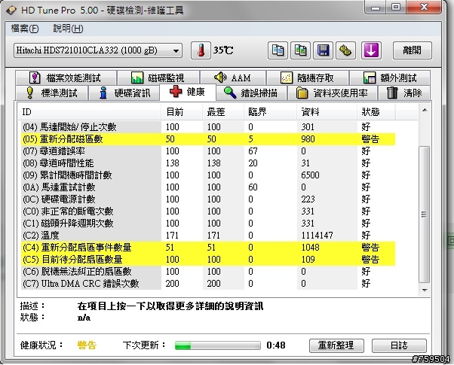Open options with the tools icon
Image resolution: width=454 pixels, height=365 pixels.
(345, 50)
